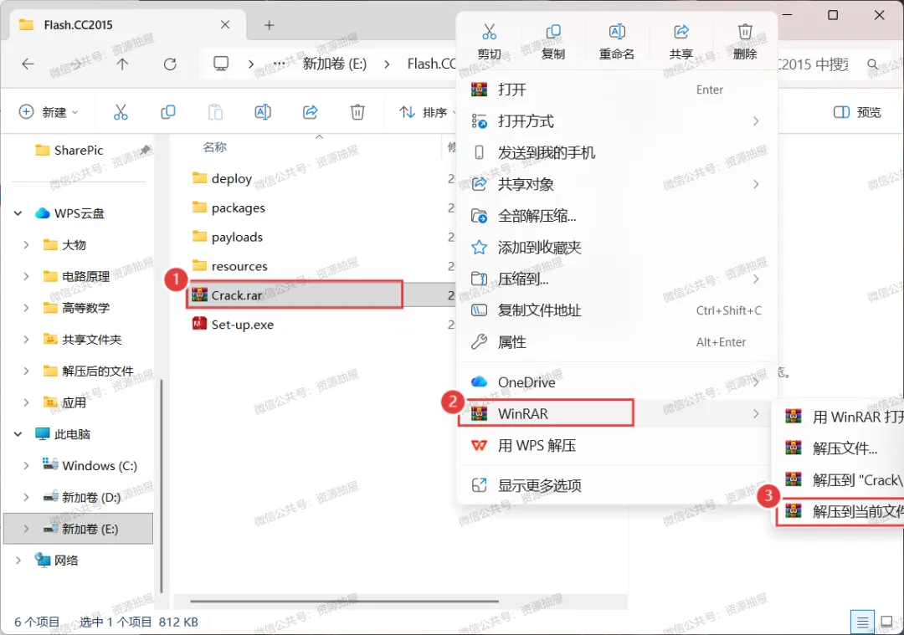The image size is (904, 635).
Task: Select 复制文件地址
Action: [x=617, y=310]
